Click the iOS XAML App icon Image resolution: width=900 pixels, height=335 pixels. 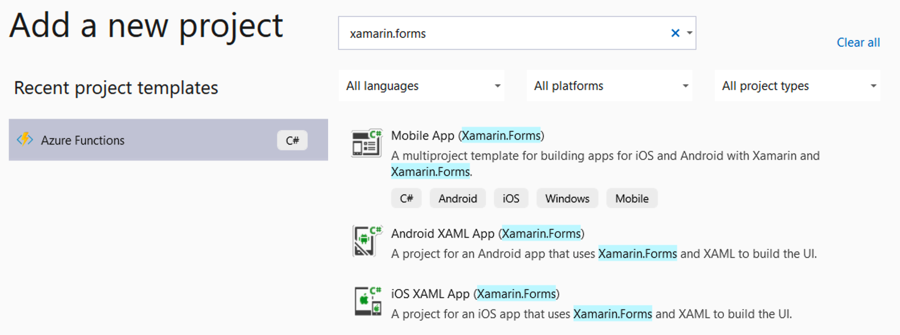368,301
